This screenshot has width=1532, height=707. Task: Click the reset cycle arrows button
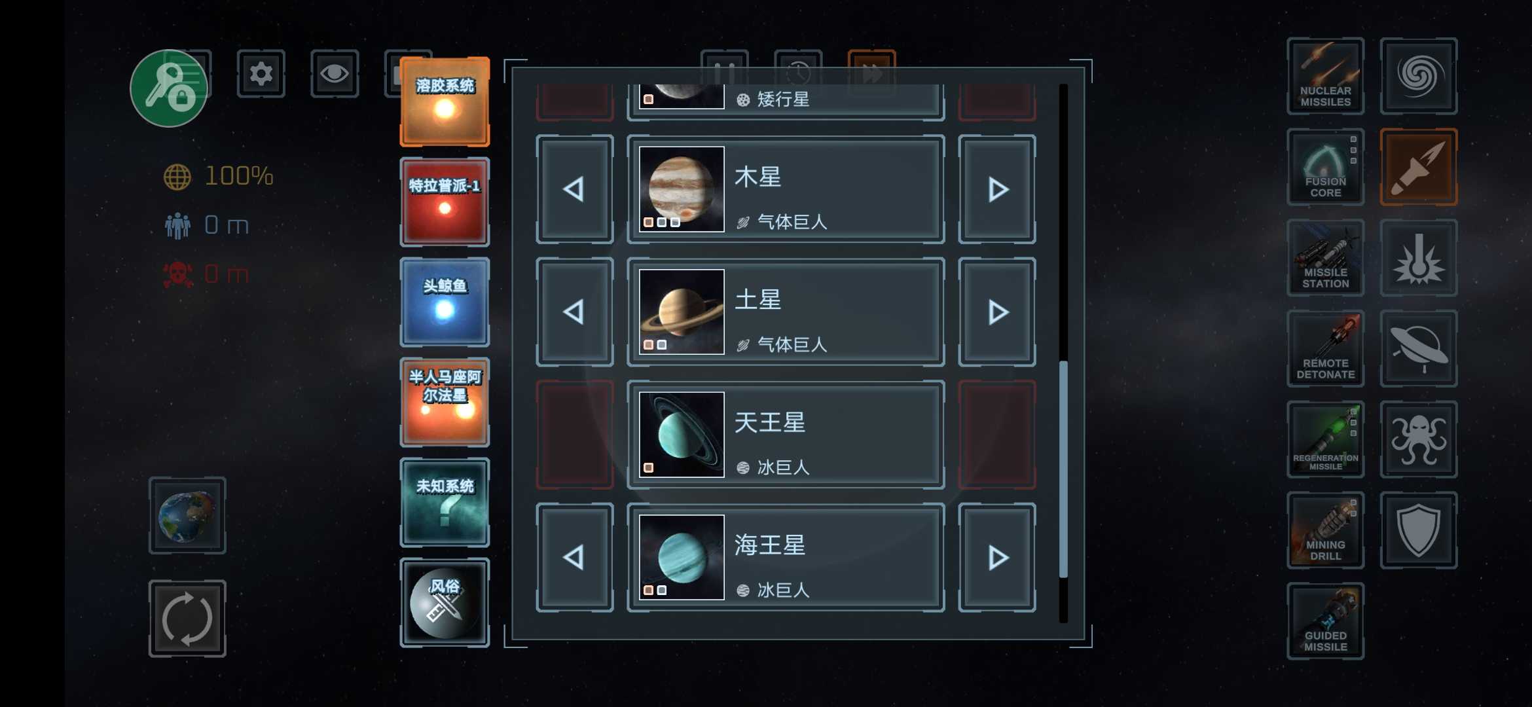click(x=187, y=619)
